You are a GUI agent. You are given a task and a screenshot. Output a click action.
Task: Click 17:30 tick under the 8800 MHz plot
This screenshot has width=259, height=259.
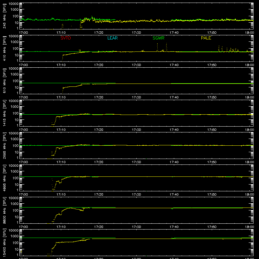(136, 227)
